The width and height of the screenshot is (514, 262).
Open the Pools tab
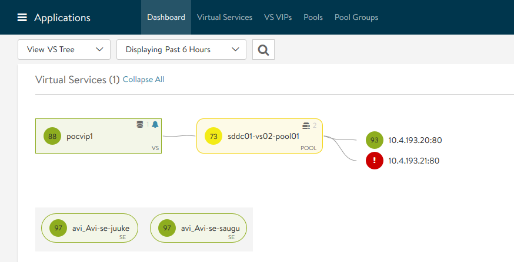point(313,18)
